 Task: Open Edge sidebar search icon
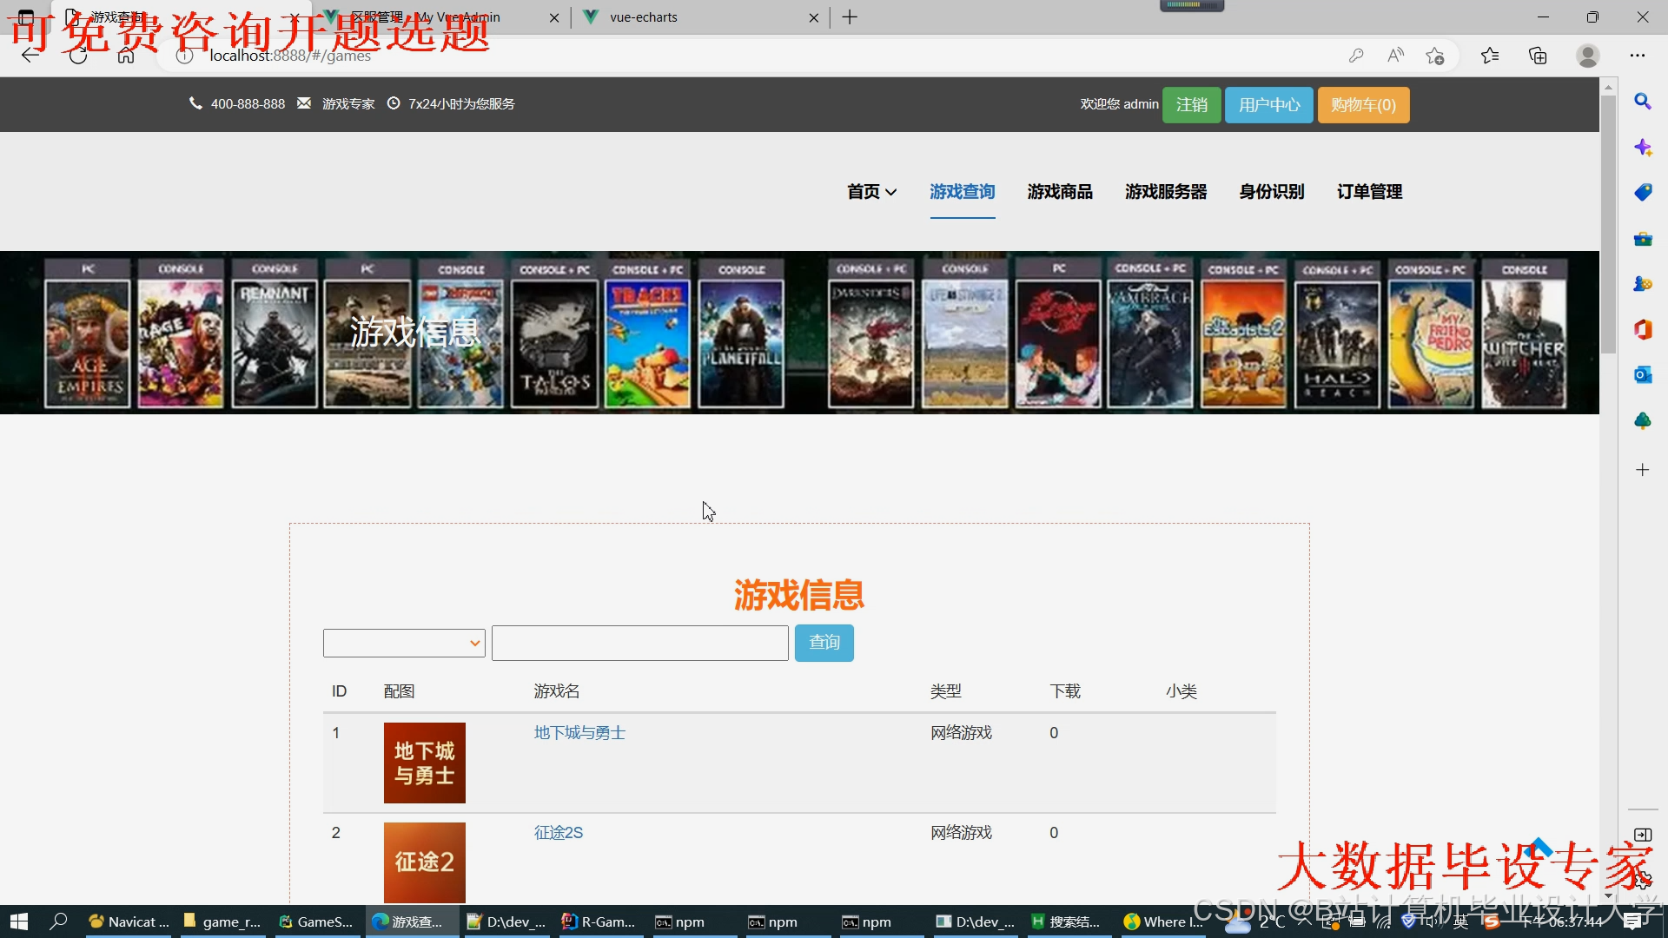[1642, 102]
